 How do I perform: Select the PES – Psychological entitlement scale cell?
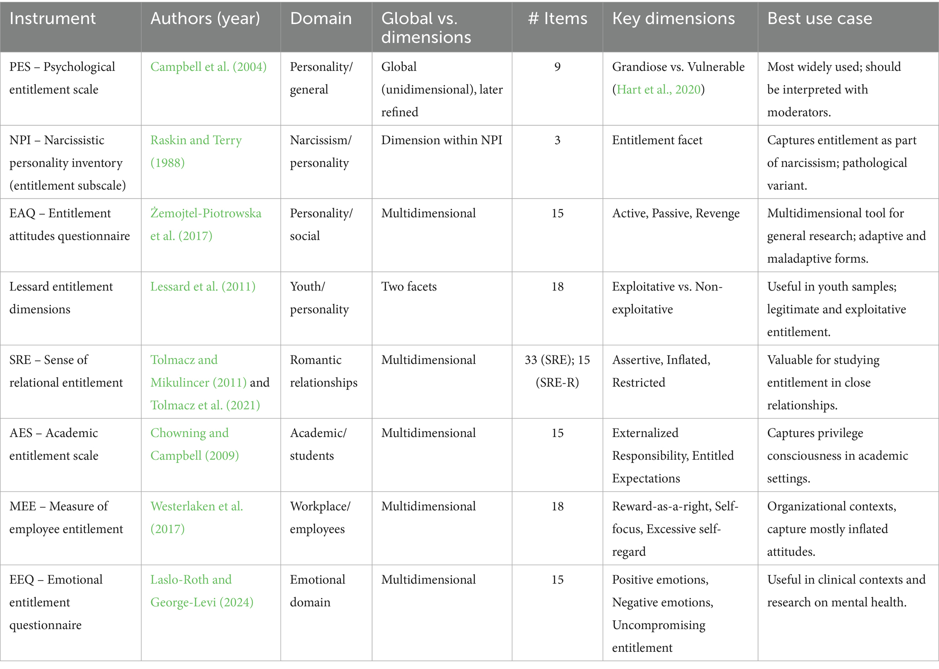click(x=62, y=79)
